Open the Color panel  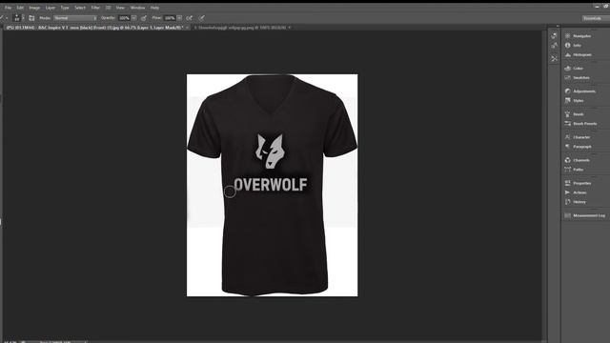(574, 68)
